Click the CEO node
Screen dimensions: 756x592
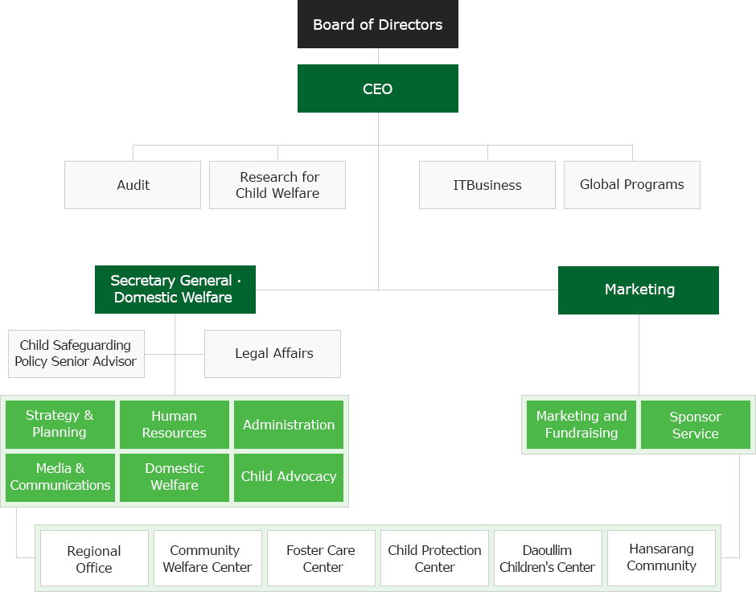[x=378, y=88]
